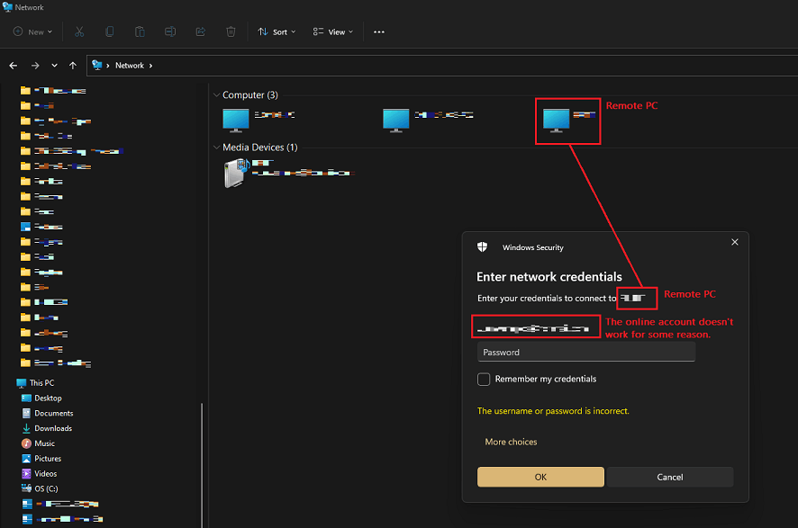Screen dimensions: 798x528
Task: Select the media device icon
Action: (236, 173)
